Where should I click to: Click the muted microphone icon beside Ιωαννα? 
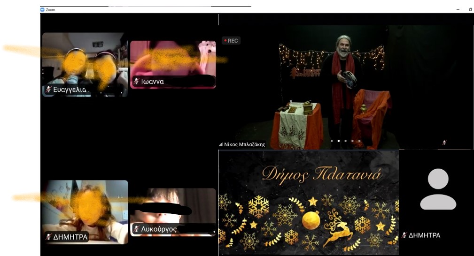136,82
